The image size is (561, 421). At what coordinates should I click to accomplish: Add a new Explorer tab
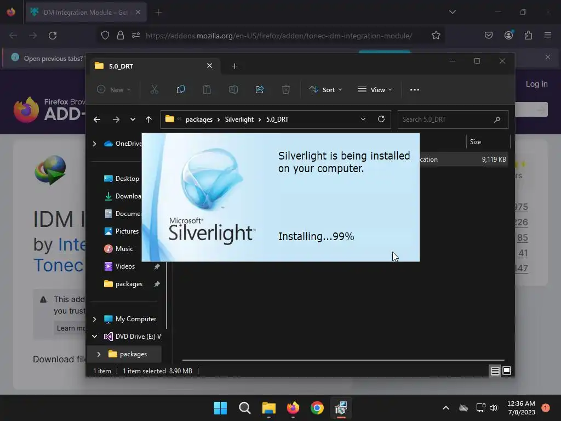(x=234, y=66)
